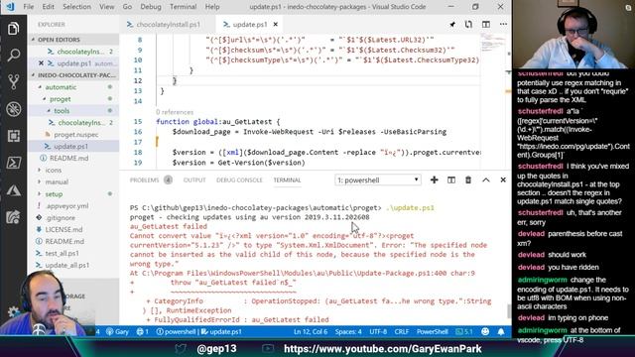
Task: Open the Terminal menu
Action: click(x=183, y=7)
